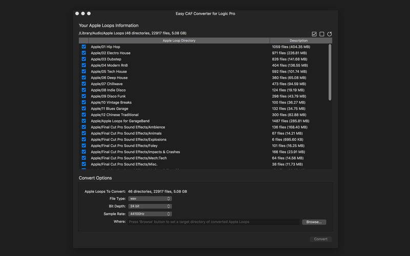
Task: Toggle the Apple/04 Modern RnB checkbox
Action: 84,65
